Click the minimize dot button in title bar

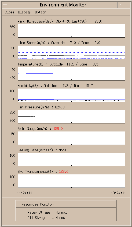tap(121, 5)
